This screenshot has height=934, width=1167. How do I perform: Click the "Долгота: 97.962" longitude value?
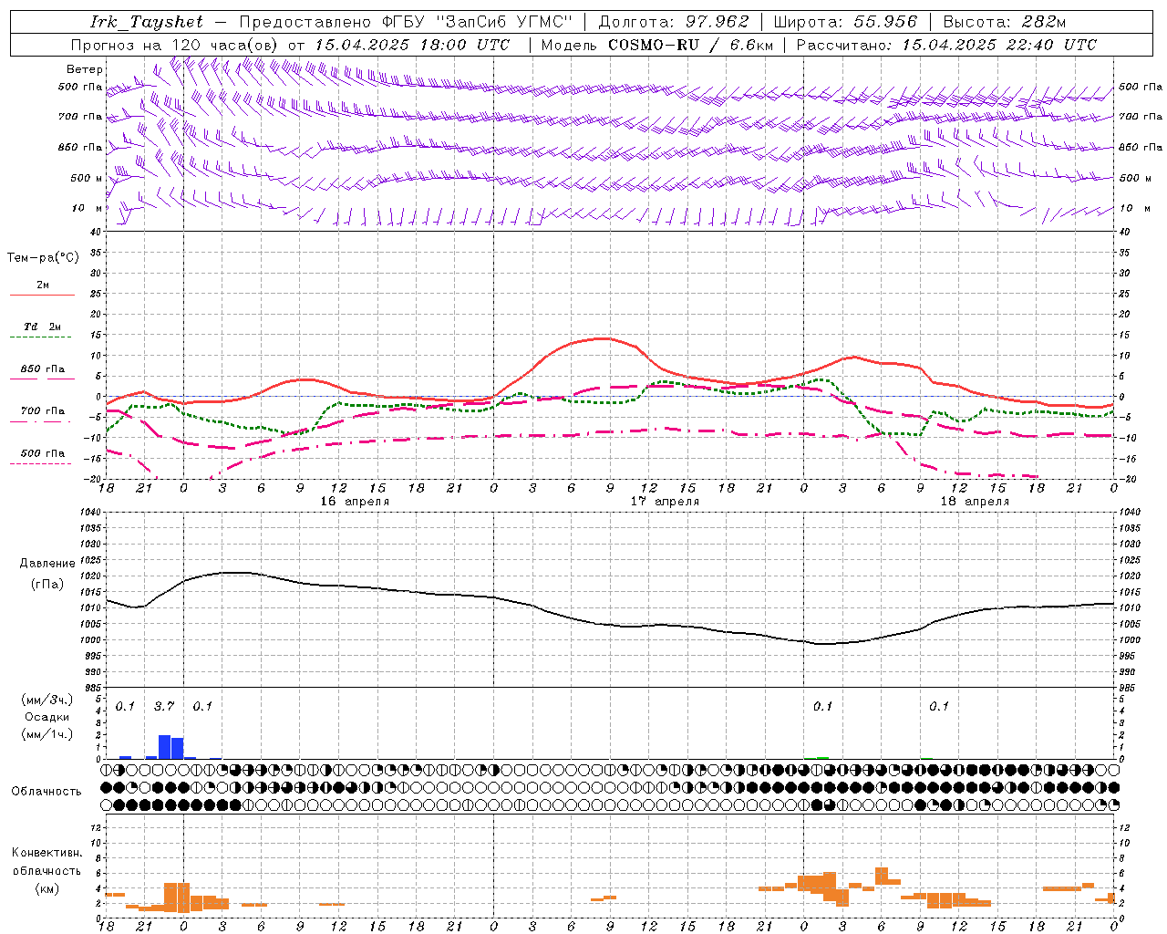pos(673,22)
